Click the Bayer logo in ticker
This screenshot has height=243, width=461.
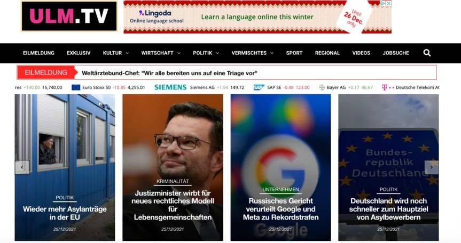pyautogui.click(x=322, y=87)
